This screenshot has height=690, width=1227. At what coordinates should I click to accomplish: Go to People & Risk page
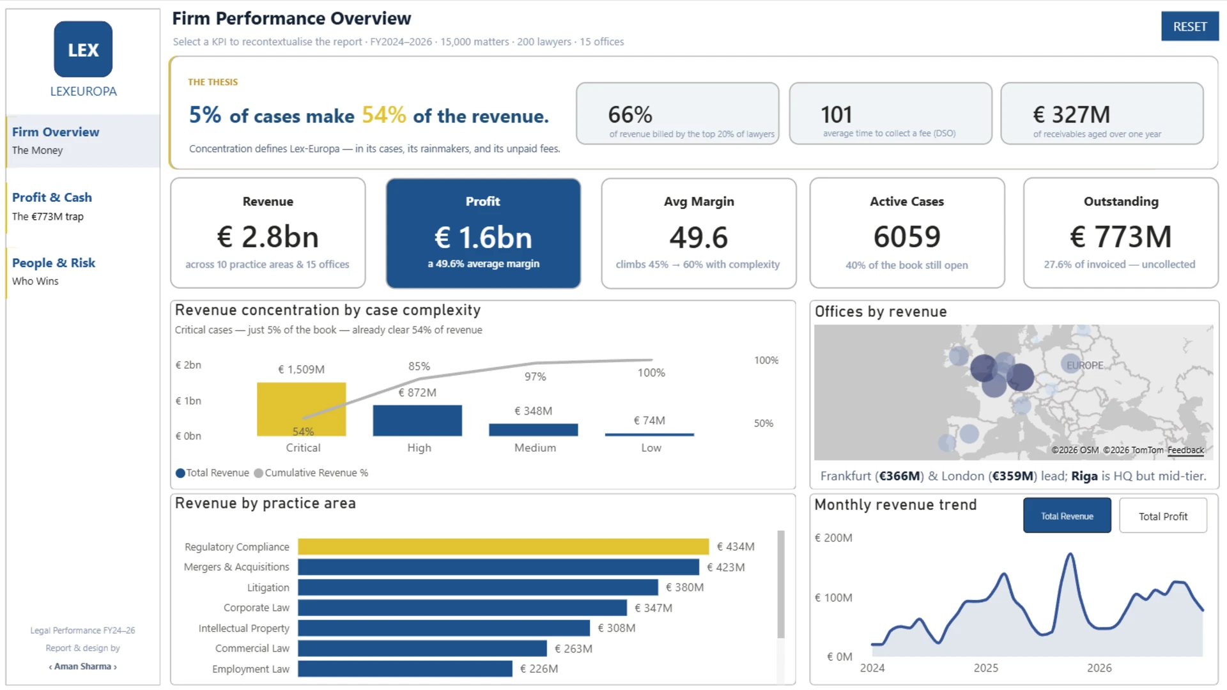83,272
